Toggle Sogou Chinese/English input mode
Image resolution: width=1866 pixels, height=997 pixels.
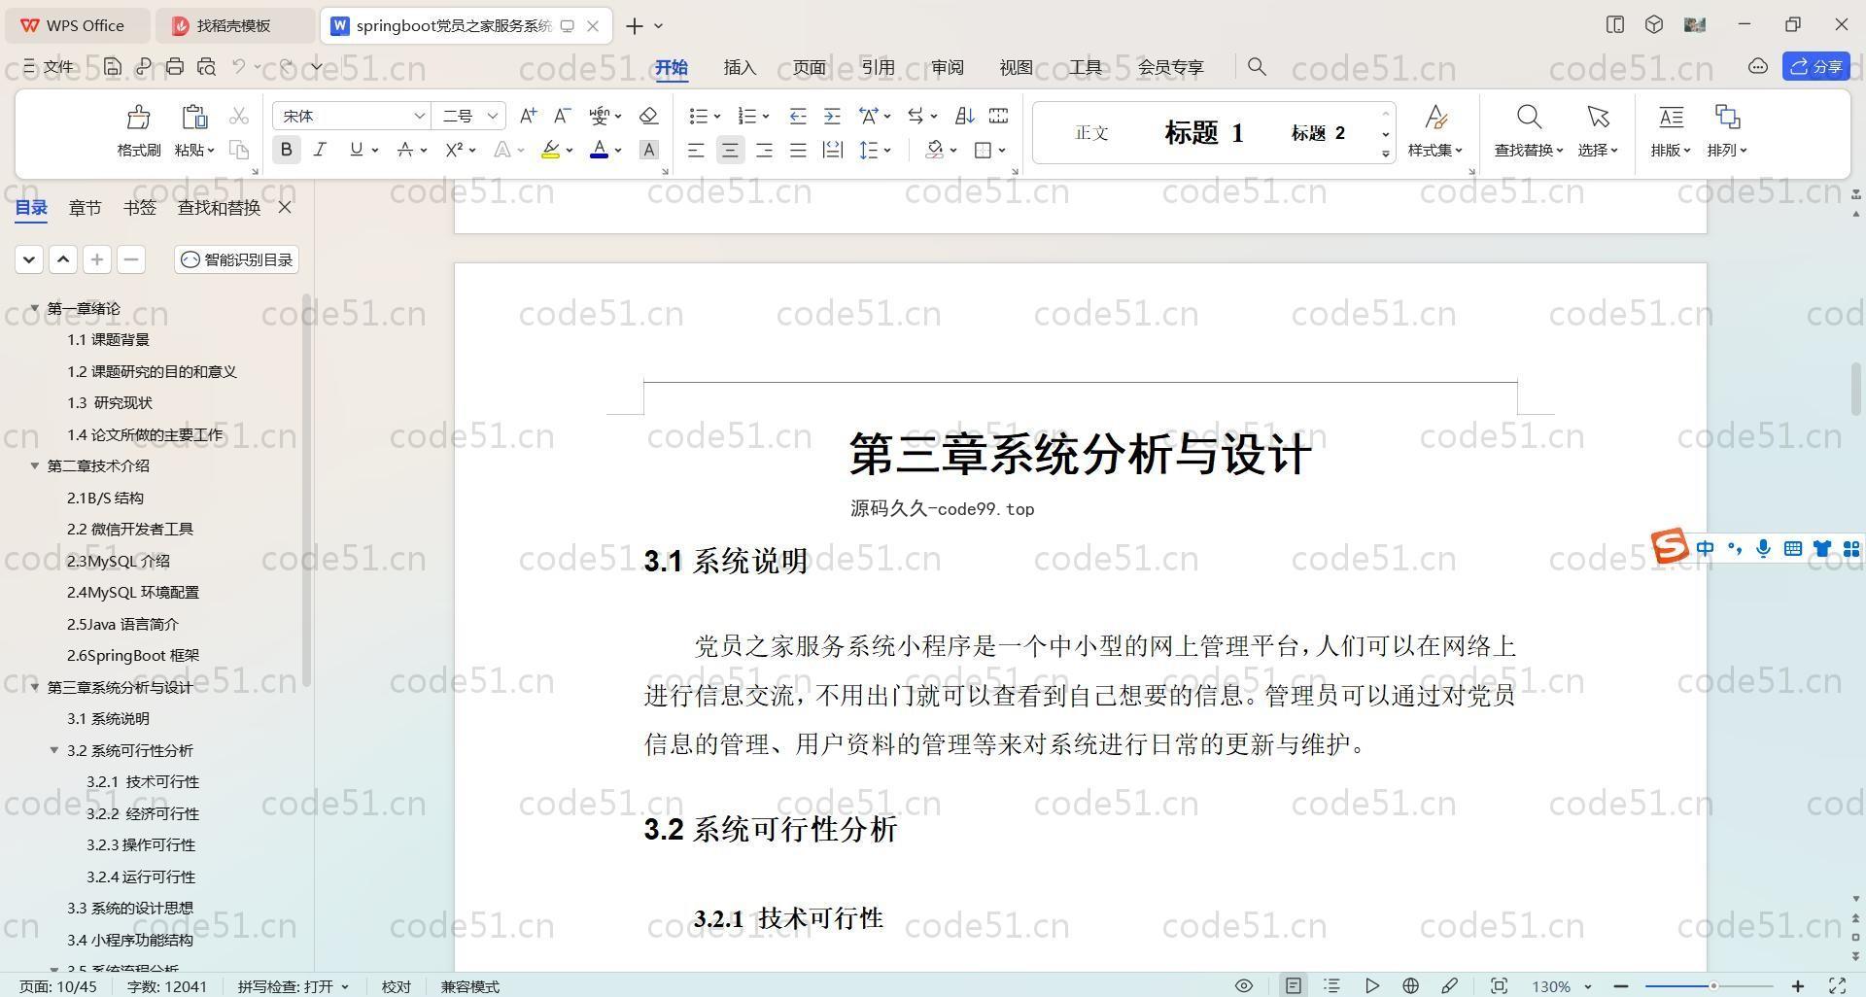(1705, 549)
